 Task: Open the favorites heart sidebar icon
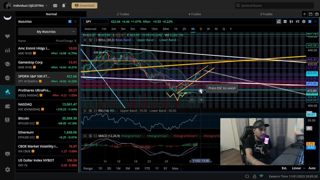7,36
